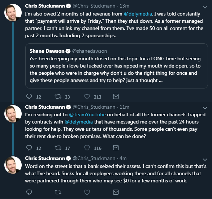This screenshot has width=212, height=199.
Task: Like the 4m bank seized assets tweet
Action: click(x=87, y=192)
